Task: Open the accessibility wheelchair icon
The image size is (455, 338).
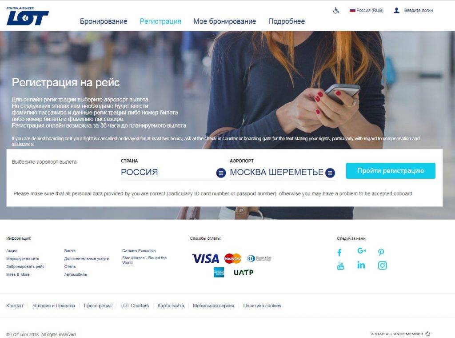Action: coord(336,11)
